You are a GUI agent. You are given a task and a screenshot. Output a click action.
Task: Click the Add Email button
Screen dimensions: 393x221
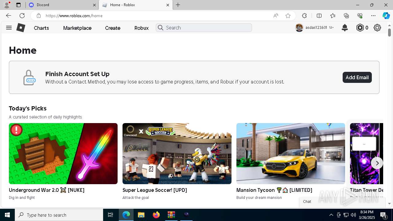[x=357, y=77]
